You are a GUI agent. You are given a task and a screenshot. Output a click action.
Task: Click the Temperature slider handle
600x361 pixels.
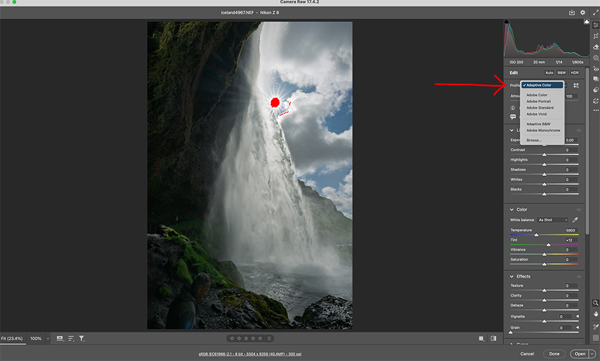pos(536,235)
